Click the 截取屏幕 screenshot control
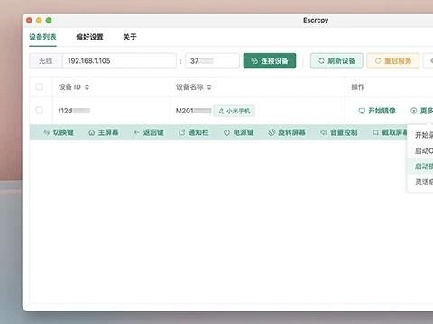The height and width of the screenshot is (324, 433). (x=390, y=132)
